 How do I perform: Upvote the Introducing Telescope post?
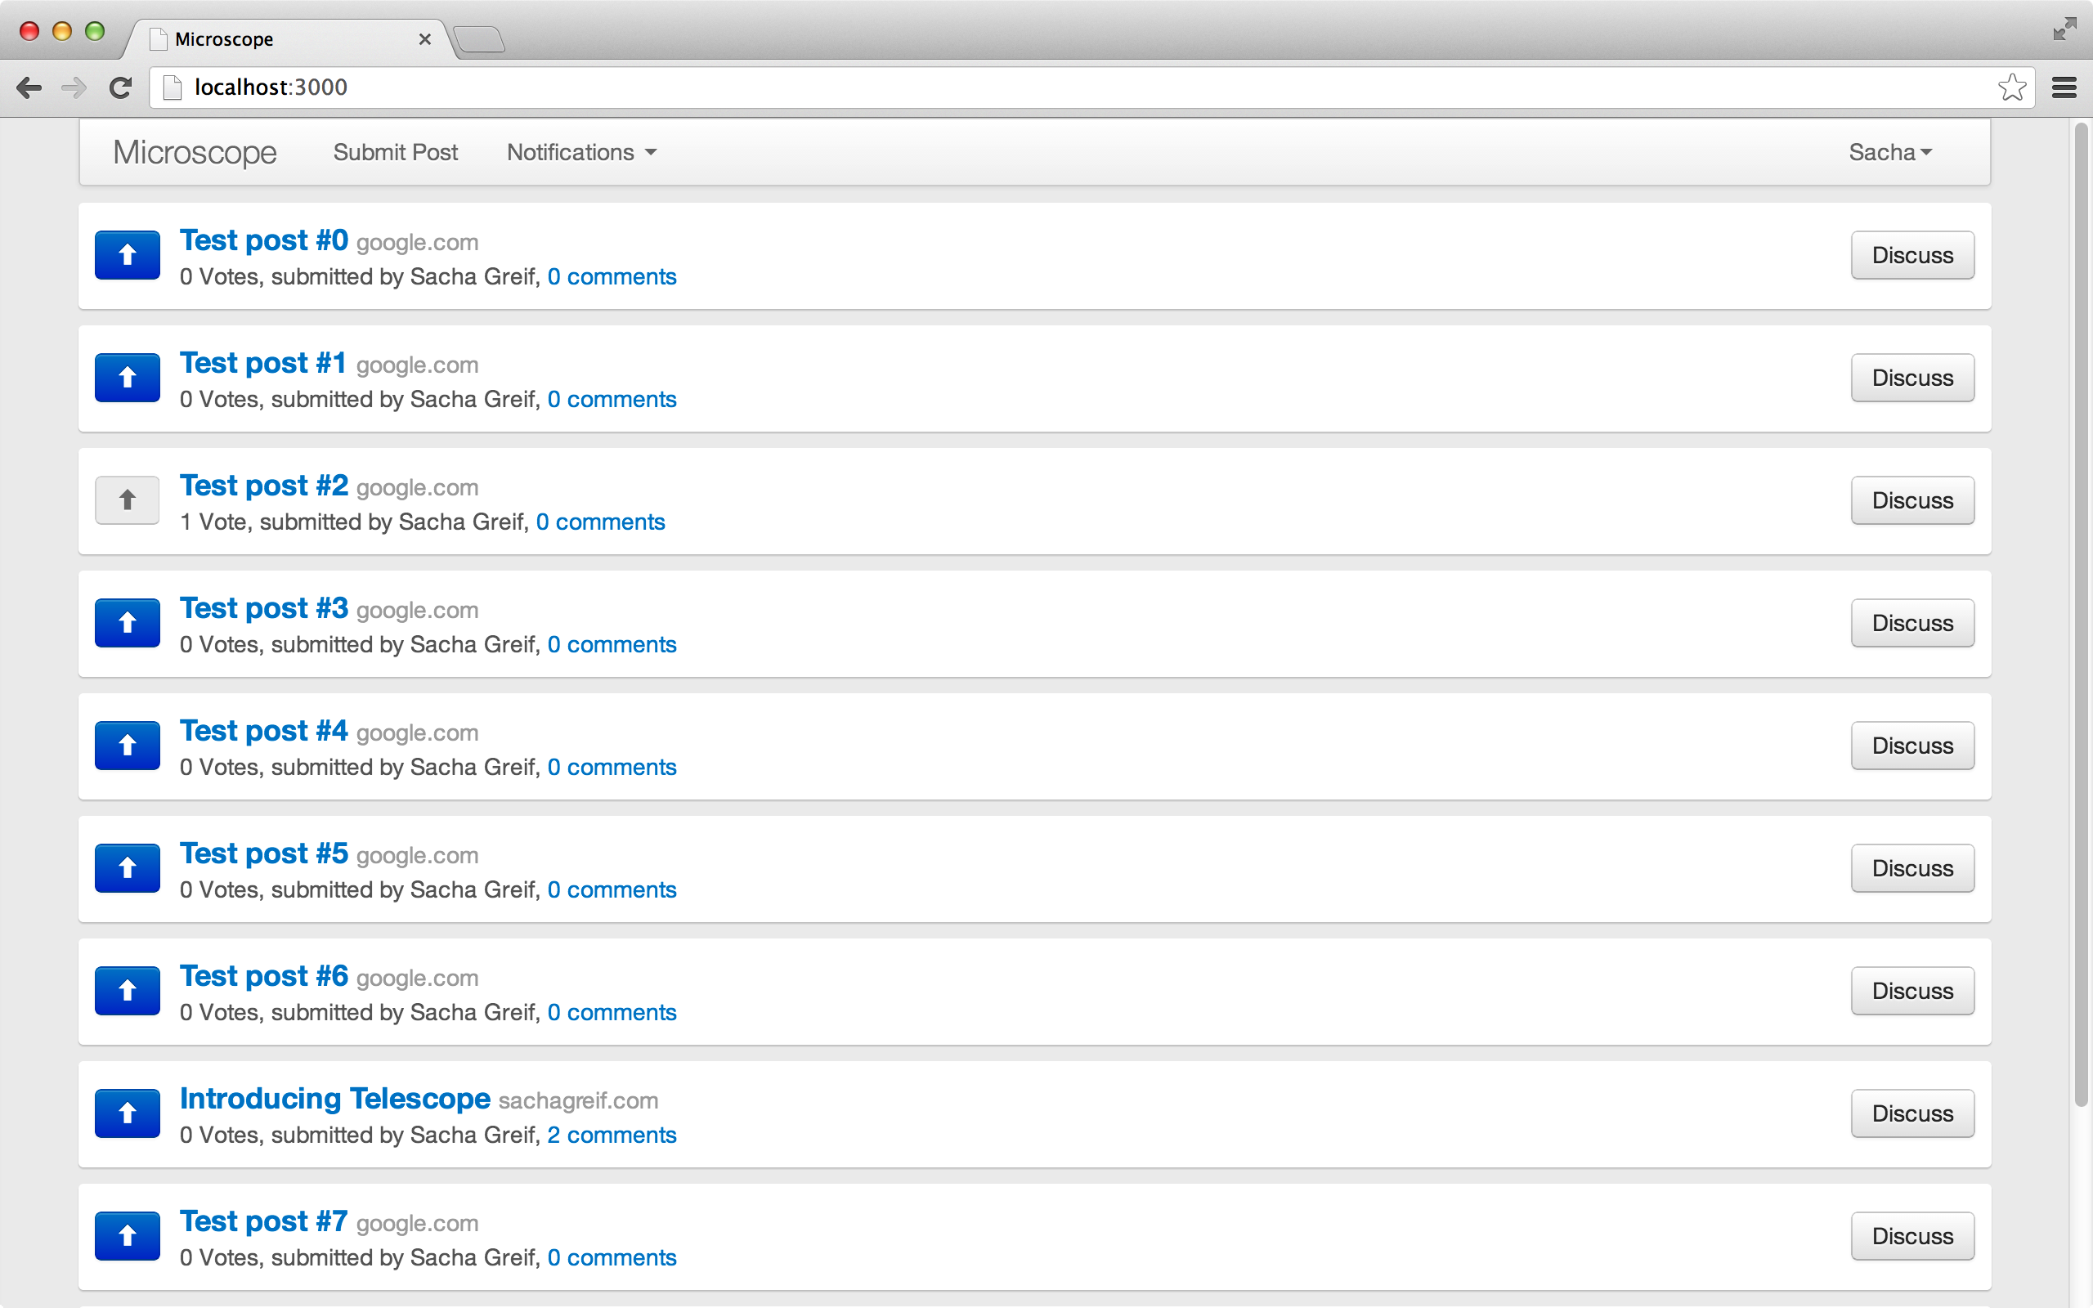click(x=128, y=1113)
